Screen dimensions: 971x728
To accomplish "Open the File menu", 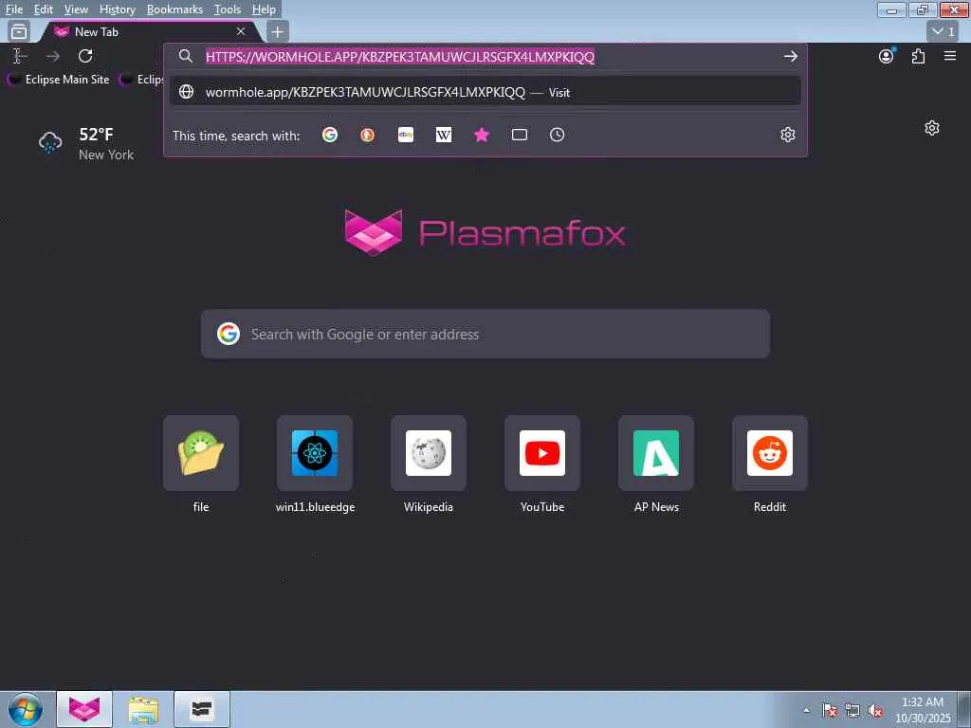I will (14, 9).
